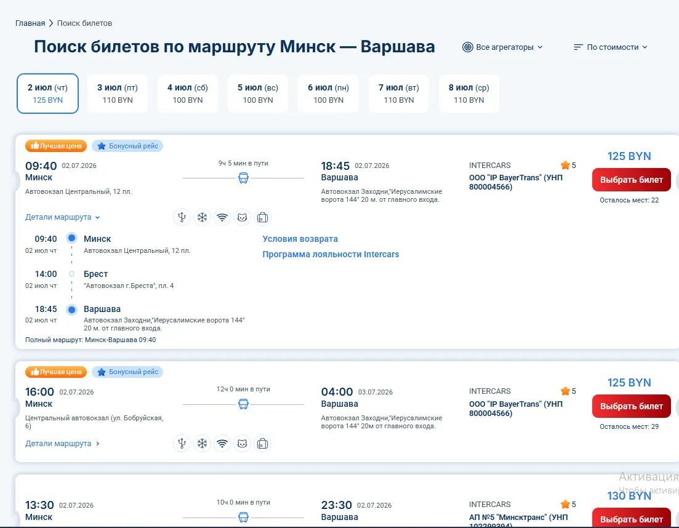Click Осталось мест: 29 text
679x528 pixels.
[x=629, y=426]
